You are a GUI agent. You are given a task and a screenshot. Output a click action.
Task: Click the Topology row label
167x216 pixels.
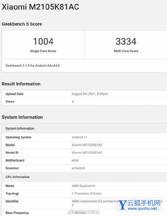[x=12, y=194]
